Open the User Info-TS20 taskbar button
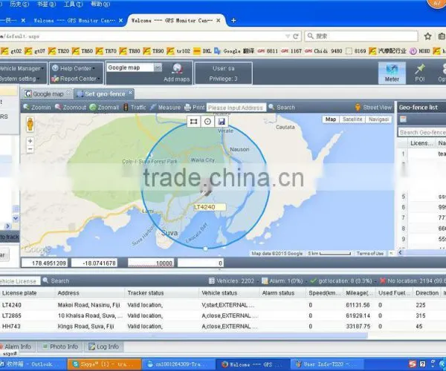 pos(327,364)
